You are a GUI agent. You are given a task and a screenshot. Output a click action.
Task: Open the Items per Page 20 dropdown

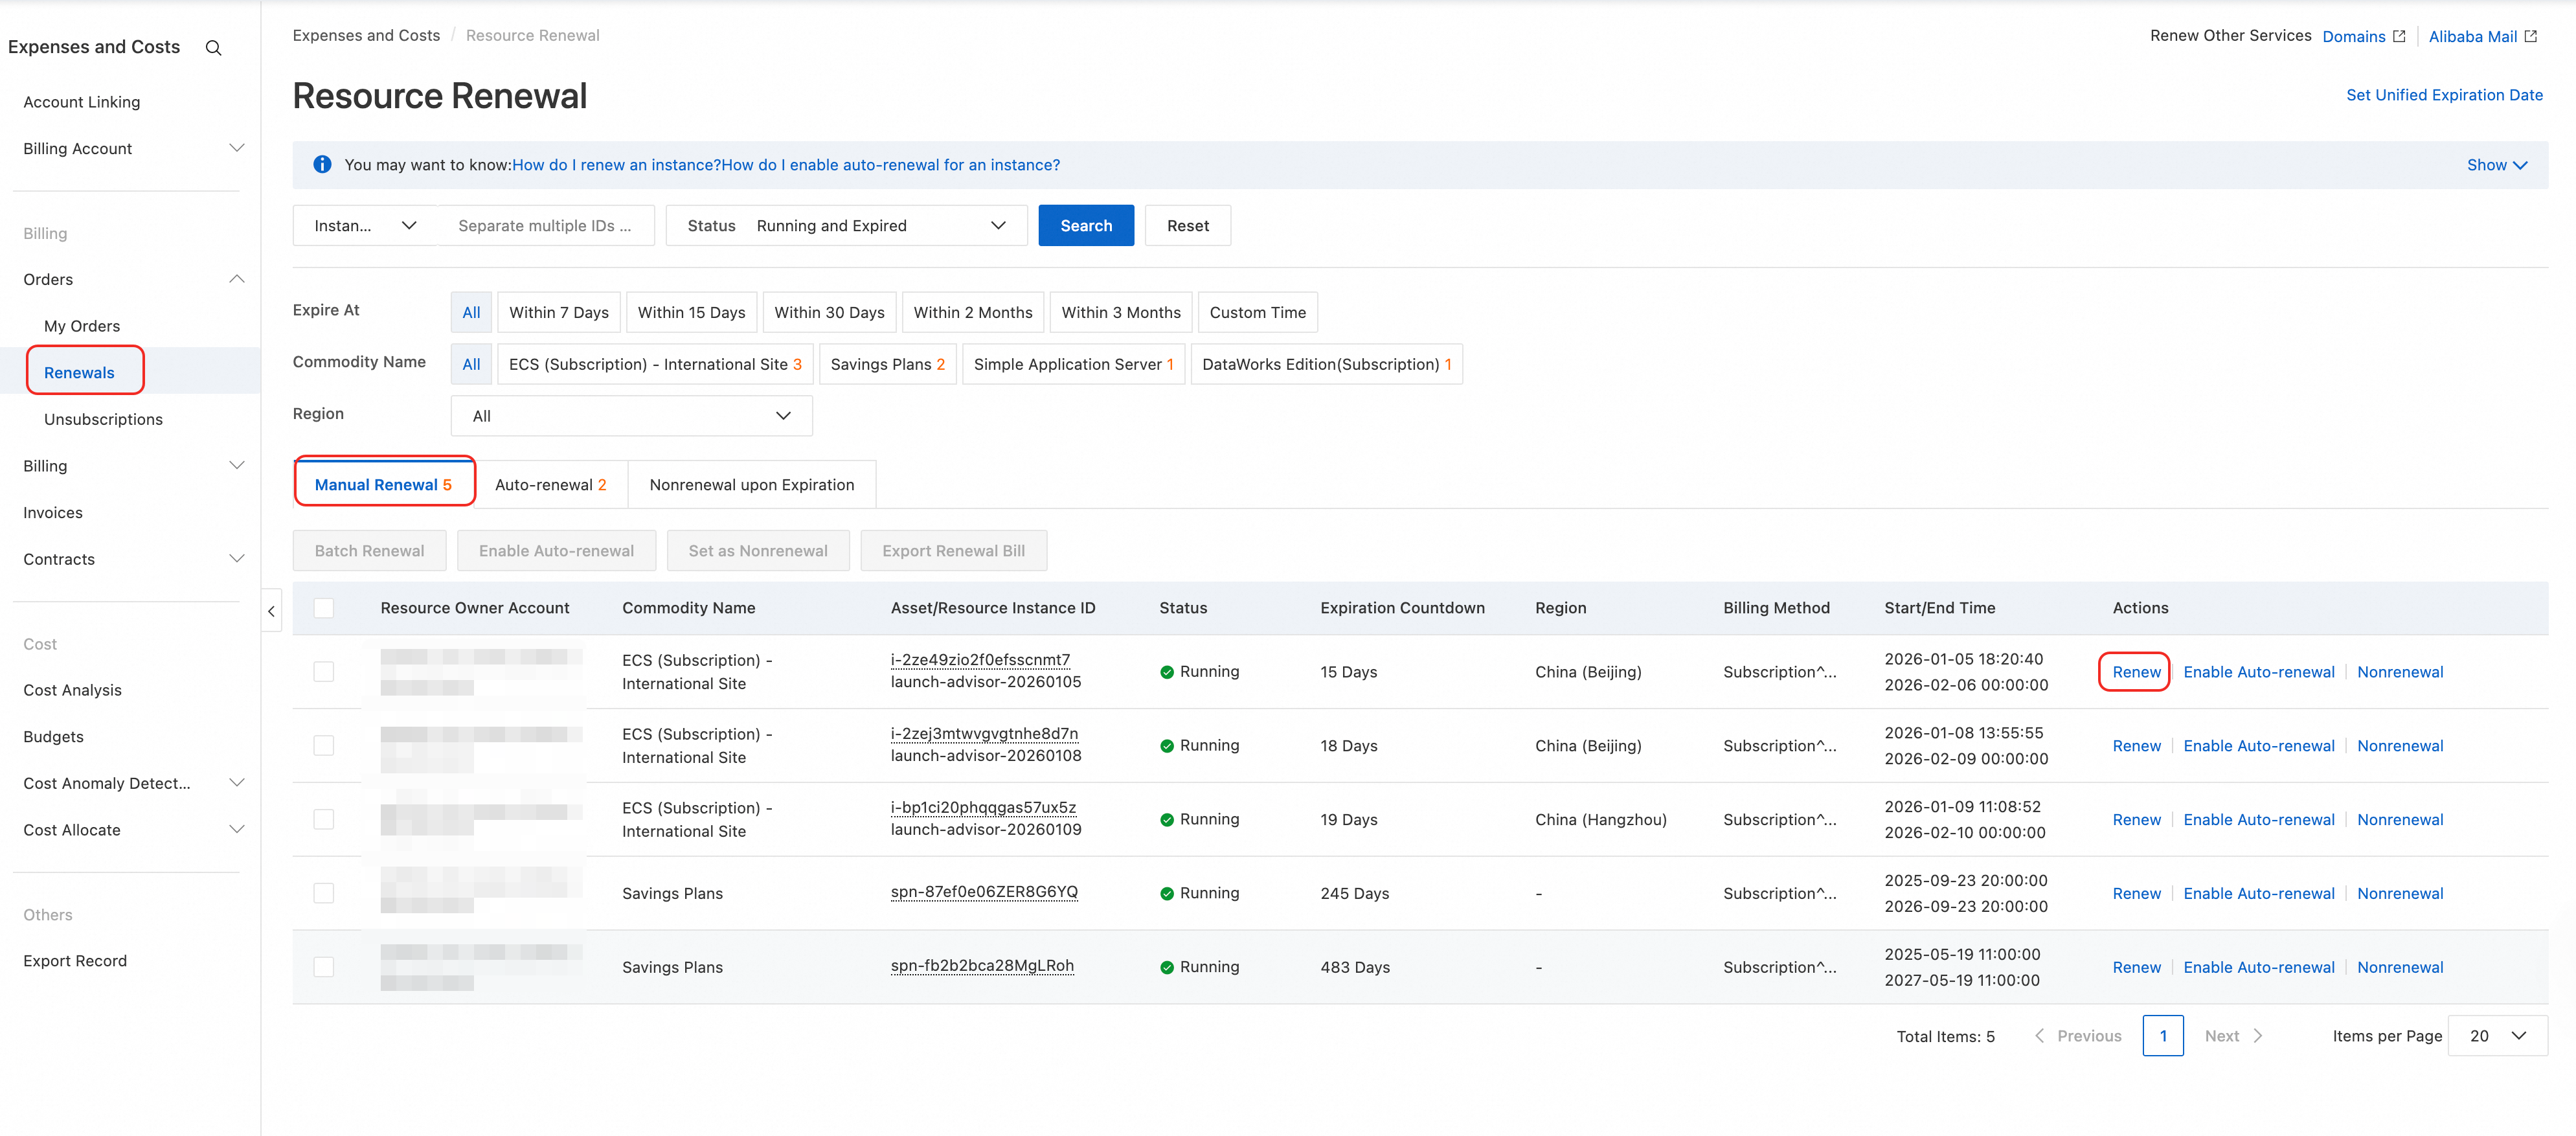coord(2497,1036)
